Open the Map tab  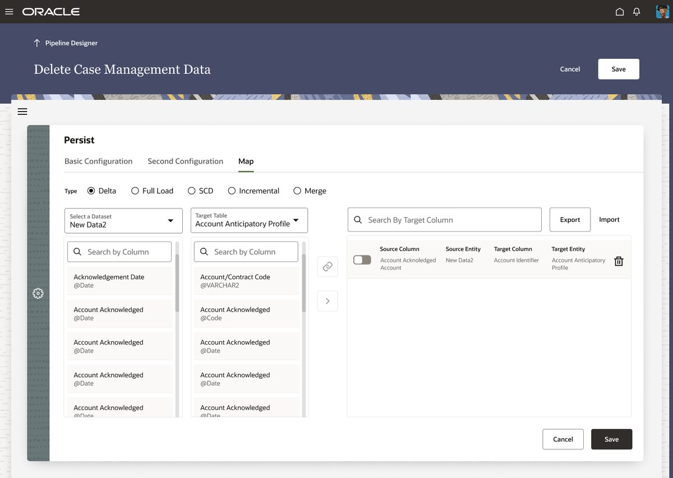tap(246, 161)
